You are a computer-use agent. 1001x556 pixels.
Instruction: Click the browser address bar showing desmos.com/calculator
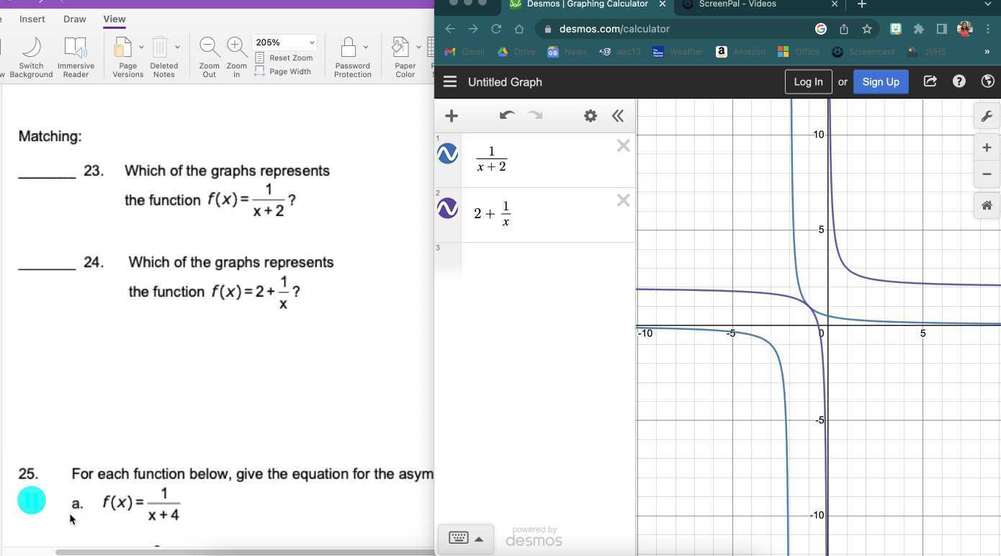(614, 29)
